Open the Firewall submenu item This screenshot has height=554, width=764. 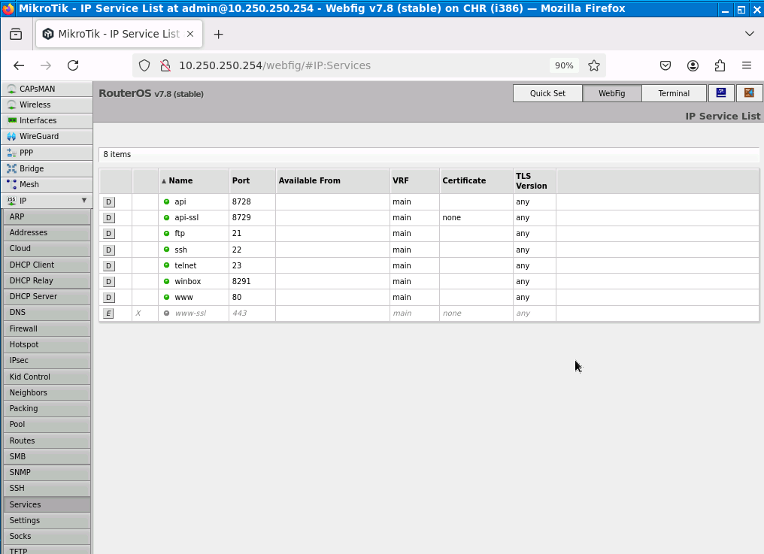47,329
